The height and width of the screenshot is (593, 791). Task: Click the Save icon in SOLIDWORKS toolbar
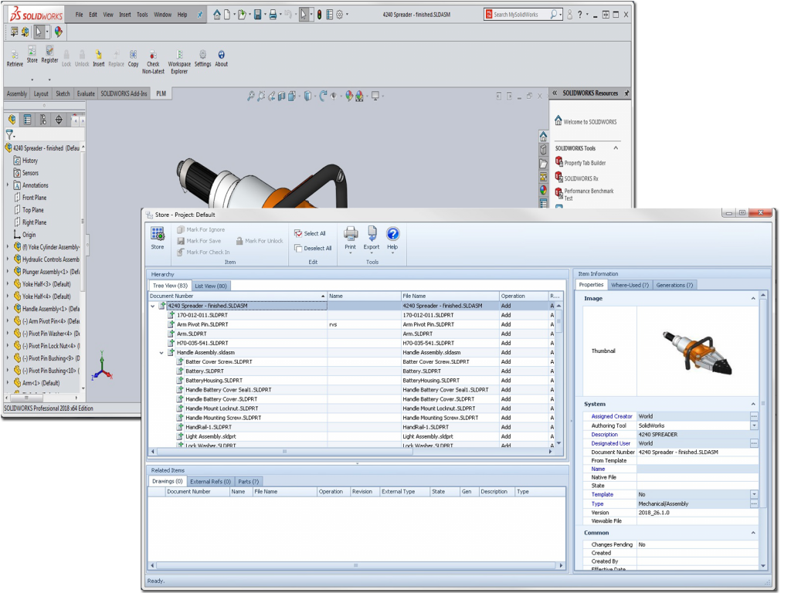(x=258, y=15)
